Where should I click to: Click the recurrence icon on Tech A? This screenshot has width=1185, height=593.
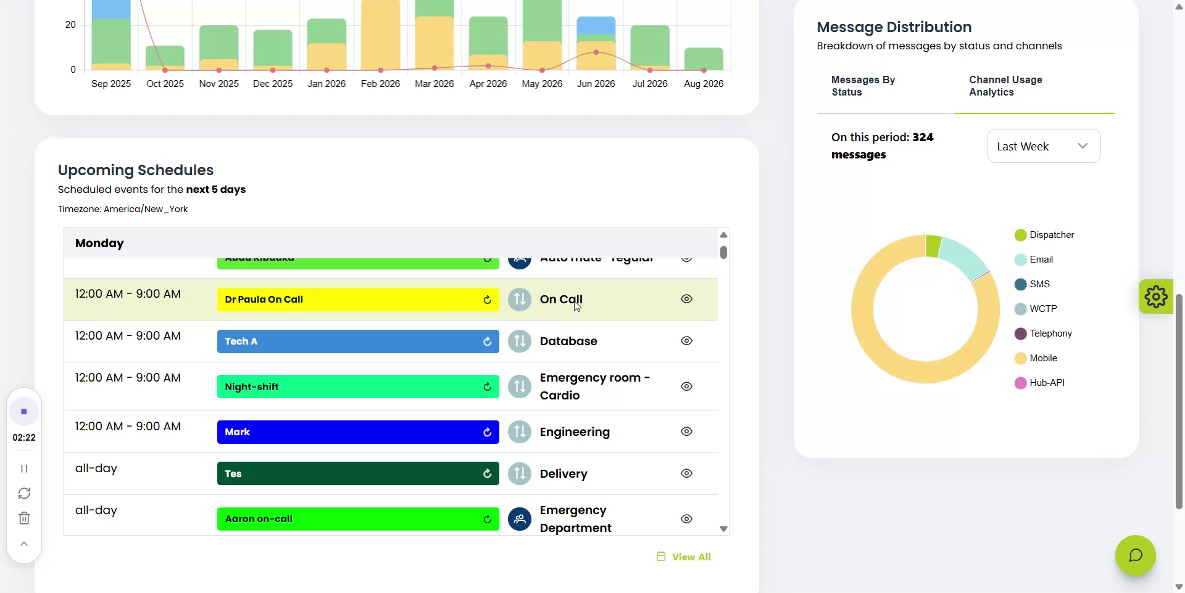pos(487,341)
